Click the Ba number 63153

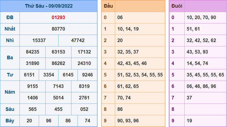(x=58, y=52)
